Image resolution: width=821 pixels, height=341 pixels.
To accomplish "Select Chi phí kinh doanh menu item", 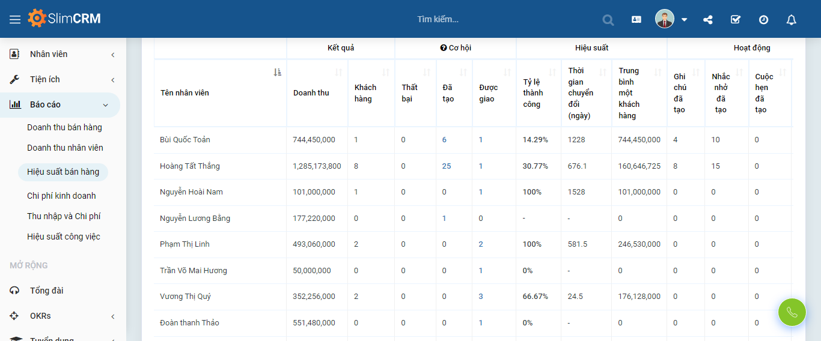I will (x=61, y=196).
